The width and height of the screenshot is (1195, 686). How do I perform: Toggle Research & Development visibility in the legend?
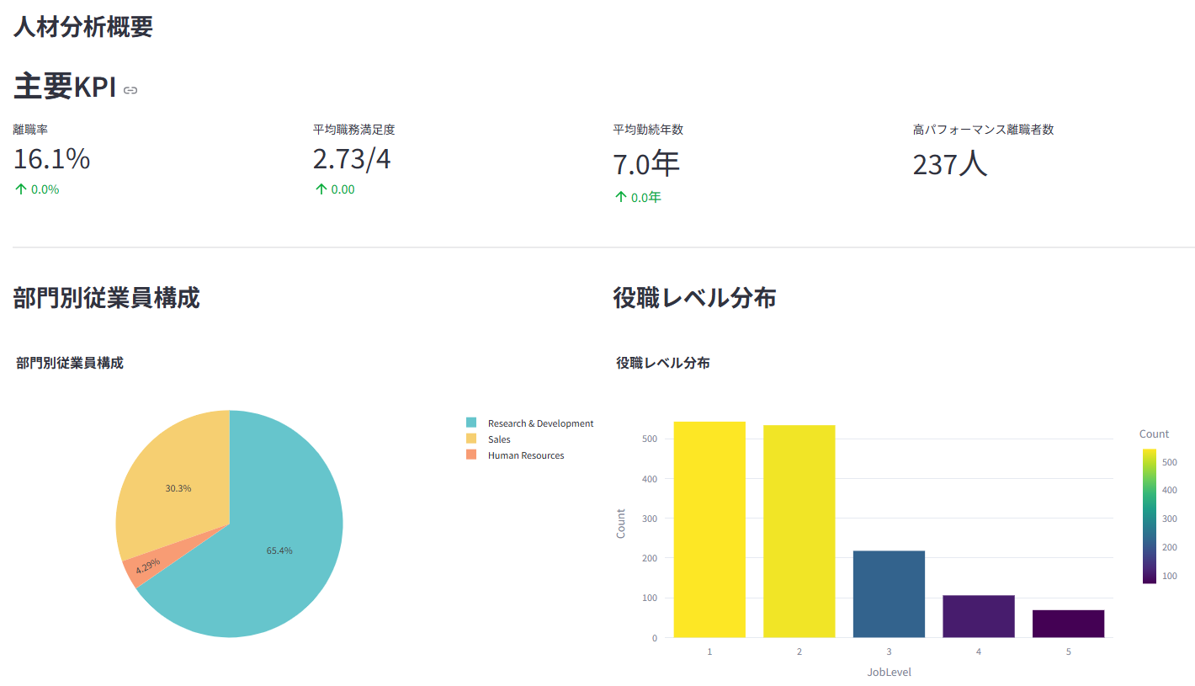[x=541, y=423]
